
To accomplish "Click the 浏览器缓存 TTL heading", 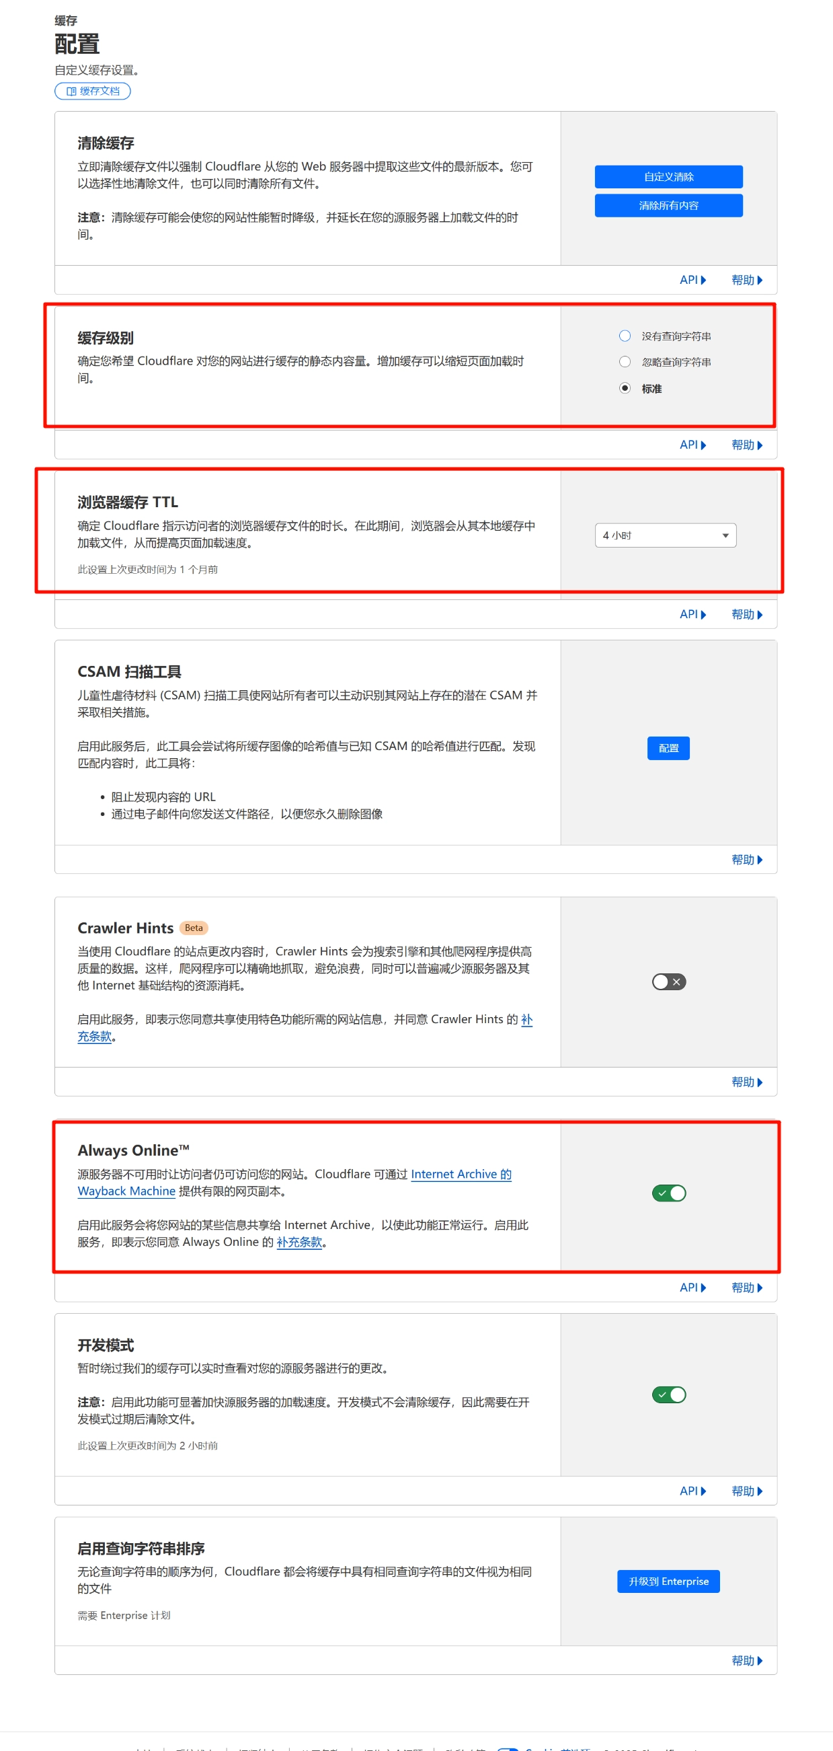I will coord(128,502).
